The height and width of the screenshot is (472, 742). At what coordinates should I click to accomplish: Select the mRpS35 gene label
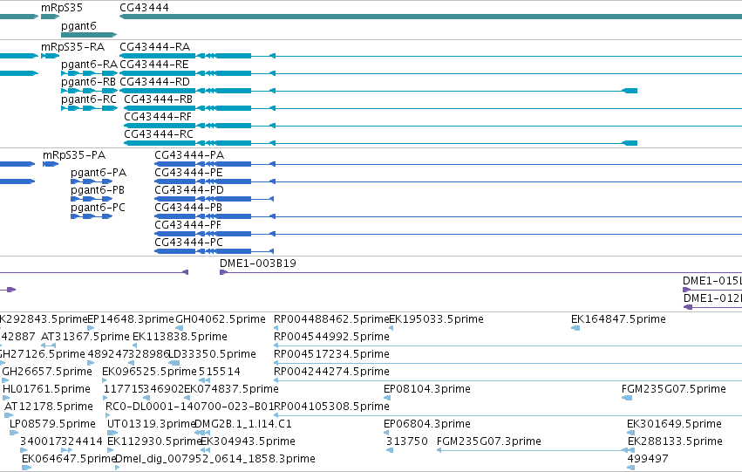point(62,8)
